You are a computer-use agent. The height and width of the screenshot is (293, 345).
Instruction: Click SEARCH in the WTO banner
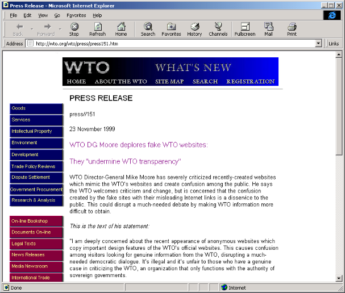[205, 81]
